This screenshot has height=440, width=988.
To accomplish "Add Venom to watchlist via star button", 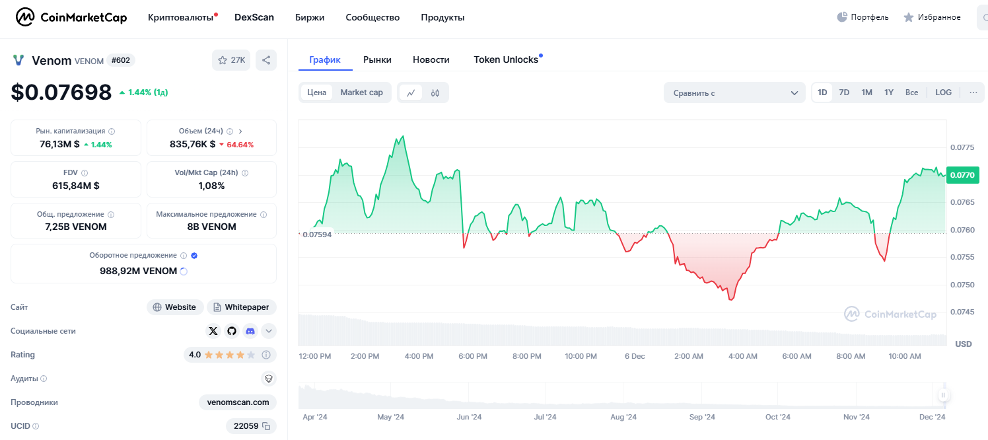I will pos(230,60).
